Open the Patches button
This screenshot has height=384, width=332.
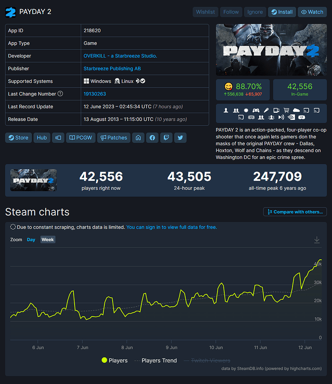coord(114,138)
